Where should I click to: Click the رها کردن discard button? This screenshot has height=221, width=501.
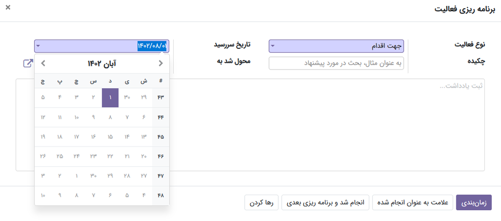[x=261, y=202]
